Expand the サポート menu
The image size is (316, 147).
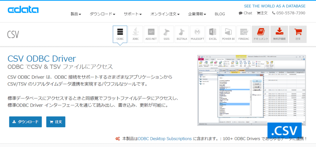pyautogui.click(x=133, y=14)
